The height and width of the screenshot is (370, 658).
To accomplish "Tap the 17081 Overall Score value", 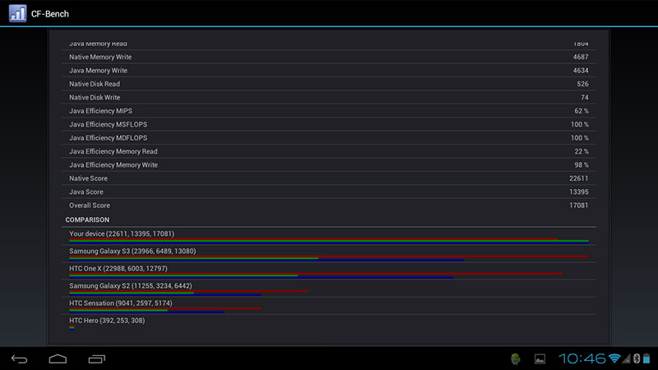I will (579, 205).
